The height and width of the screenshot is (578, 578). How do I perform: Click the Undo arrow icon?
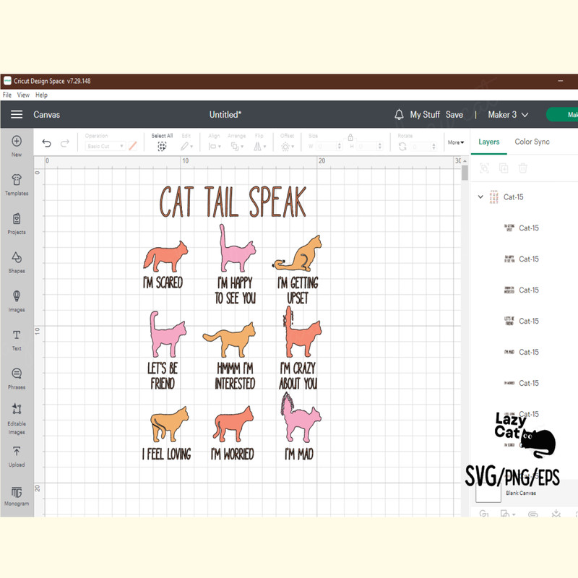(x=47, y=143)
